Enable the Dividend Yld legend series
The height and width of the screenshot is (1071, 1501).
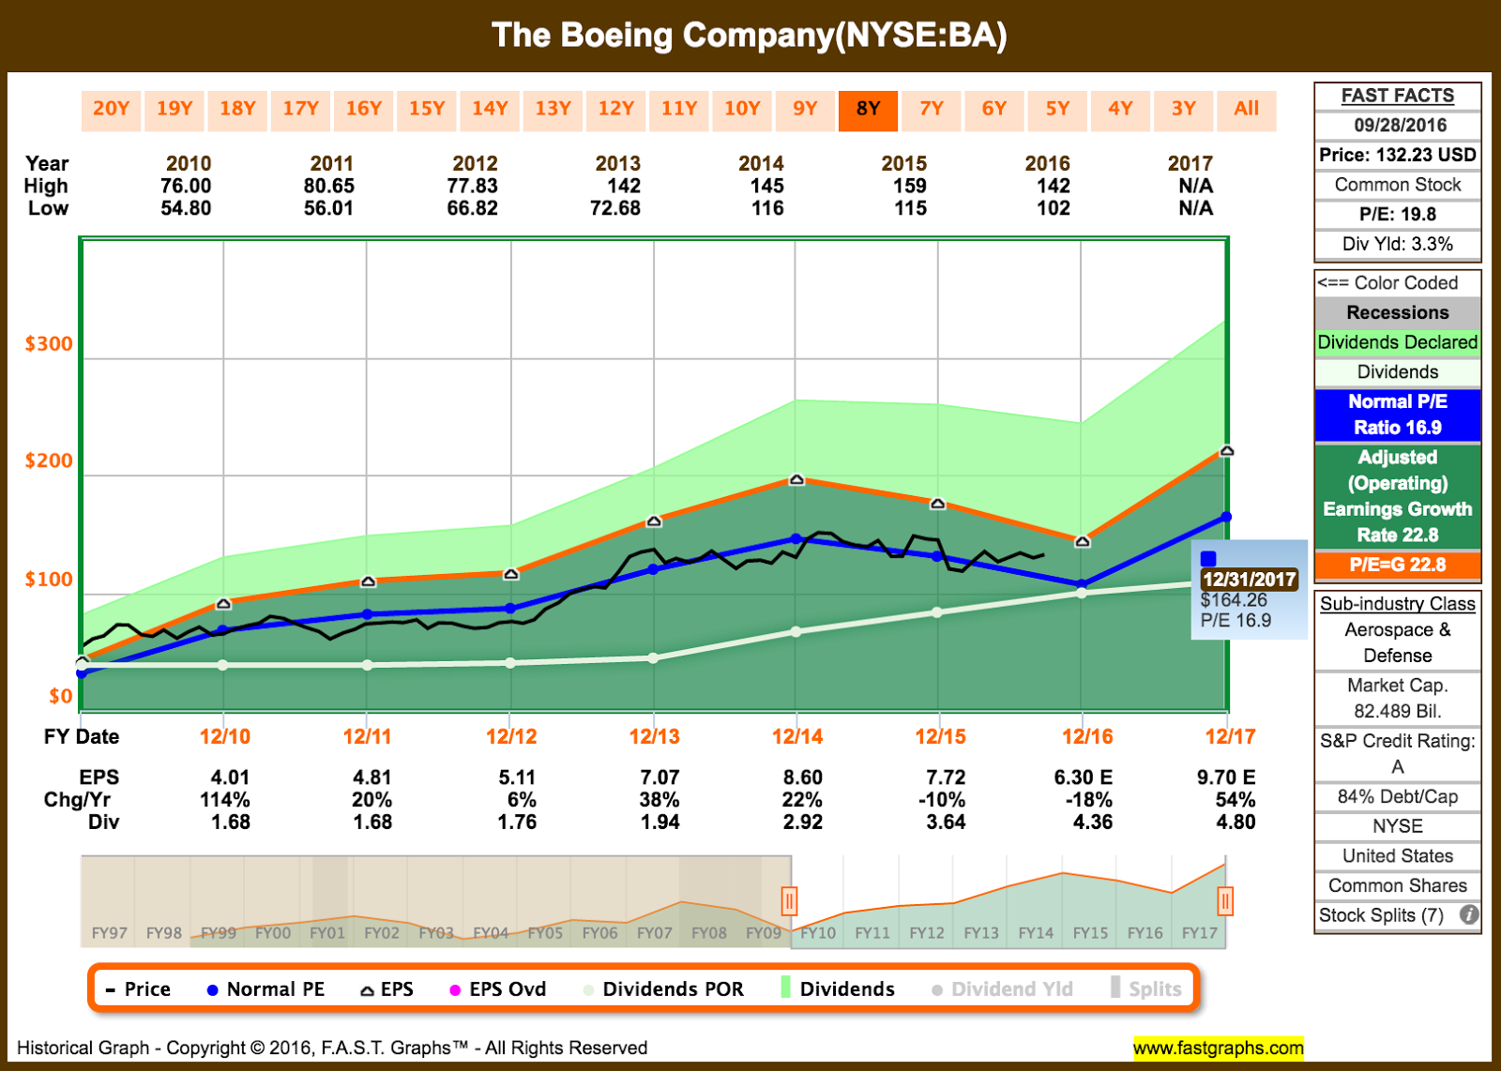tap(1002, 989)
